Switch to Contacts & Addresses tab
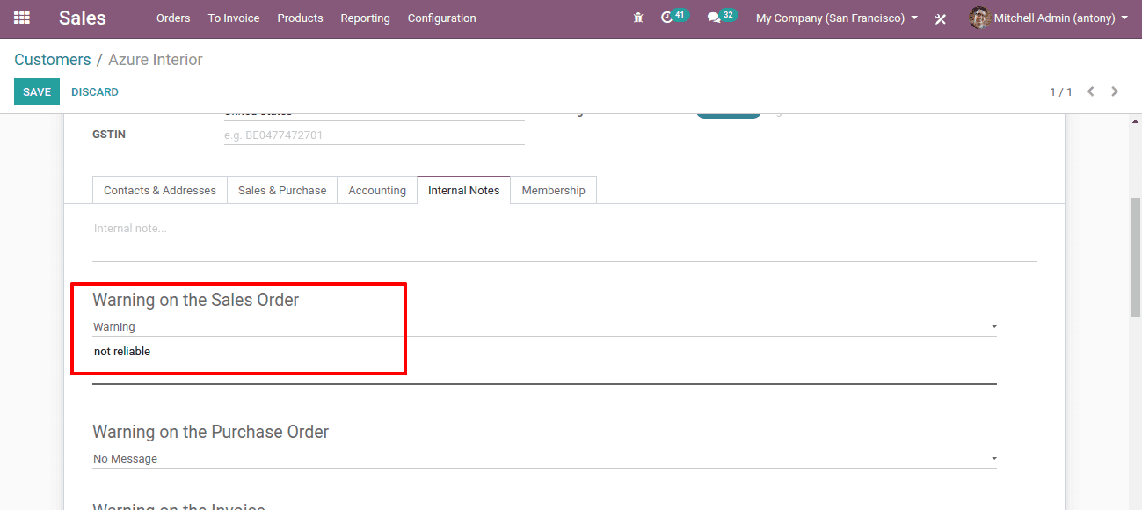 tap(160, 190)
